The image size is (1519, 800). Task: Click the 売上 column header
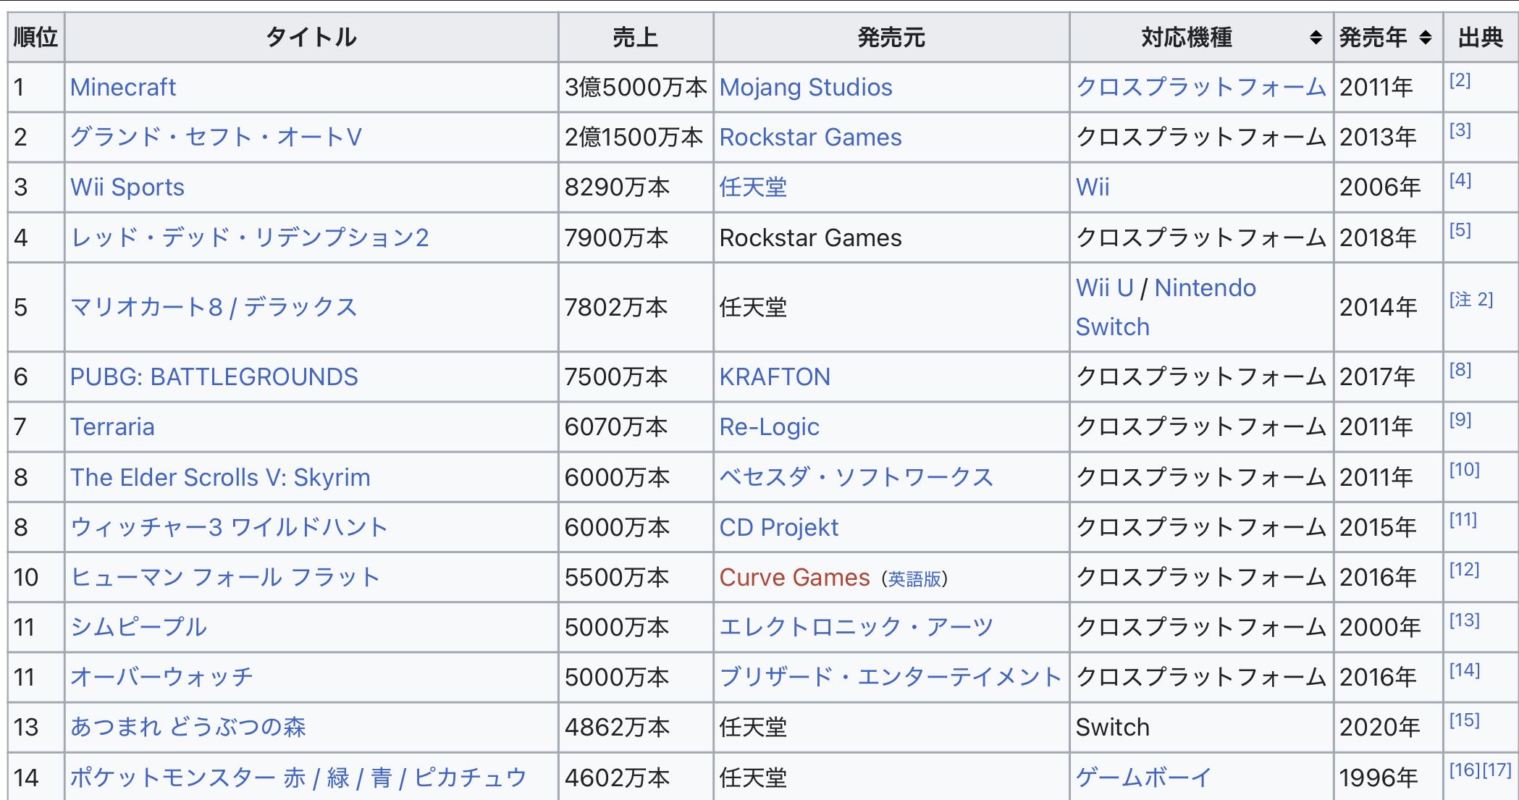point(635,38)
